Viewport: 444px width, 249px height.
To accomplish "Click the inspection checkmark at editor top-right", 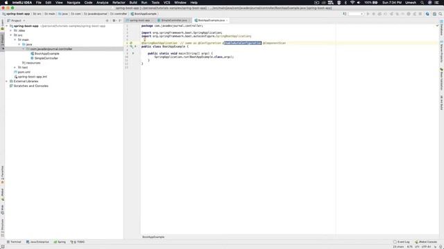I will pyautogui.click(x=437, y=26).
